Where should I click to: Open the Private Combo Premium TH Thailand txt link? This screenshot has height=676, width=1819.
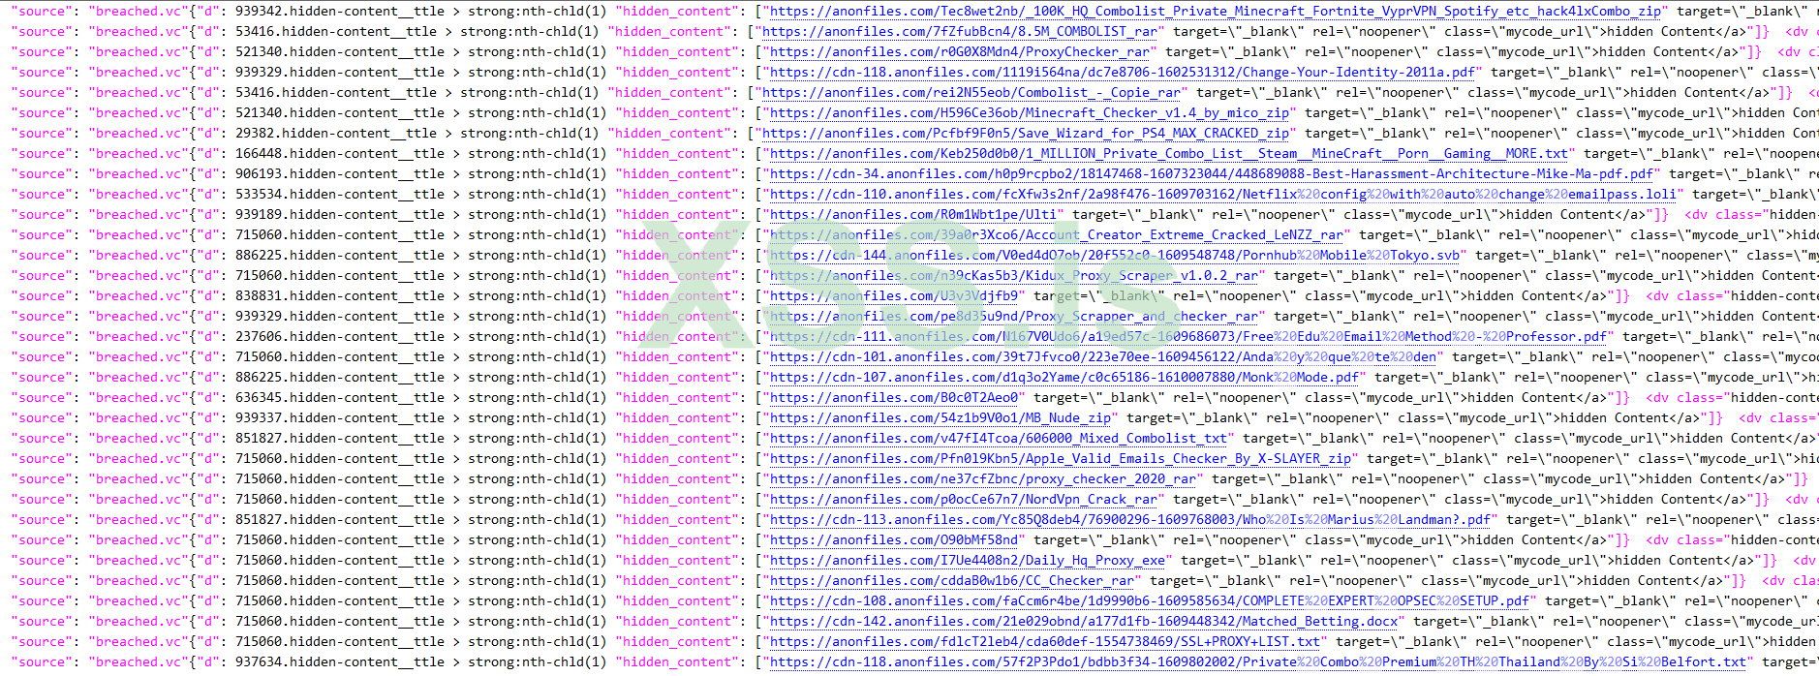[1258, 662]
